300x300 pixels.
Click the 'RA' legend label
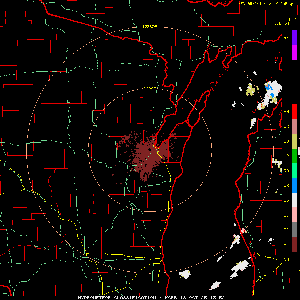click(286, 171)
